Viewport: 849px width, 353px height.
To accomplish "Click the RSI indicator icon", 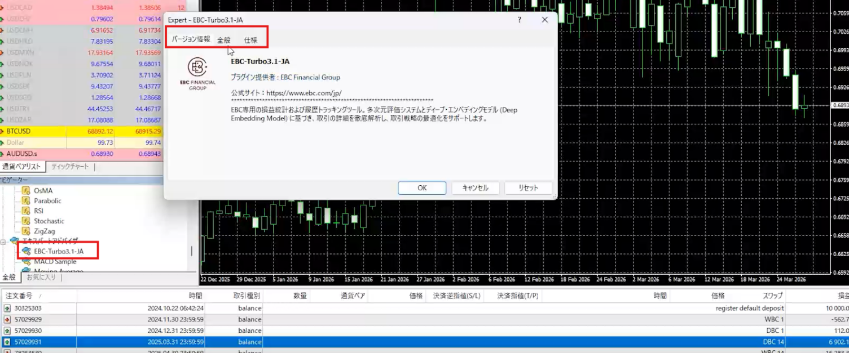I will click(25, 211).
